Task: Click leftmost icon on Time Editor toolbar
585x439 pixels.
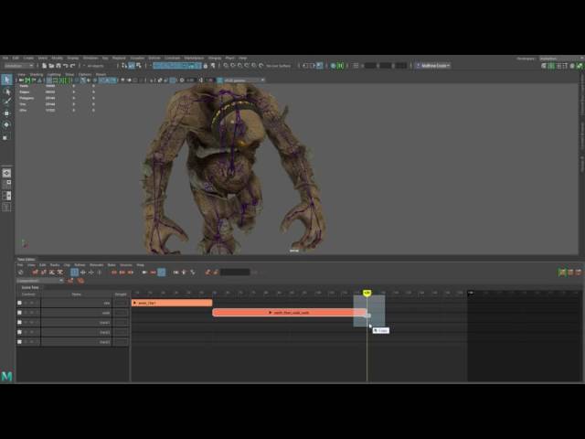Action: (x=21, y=273)
